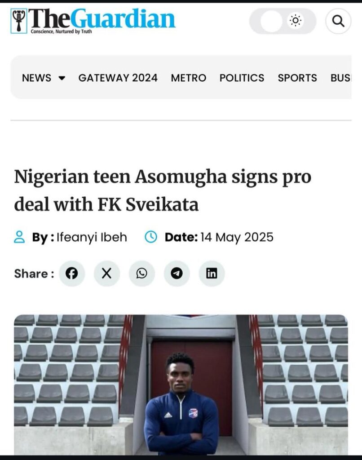
Task: Click the sun brightness icon
Action: [296, 21]
